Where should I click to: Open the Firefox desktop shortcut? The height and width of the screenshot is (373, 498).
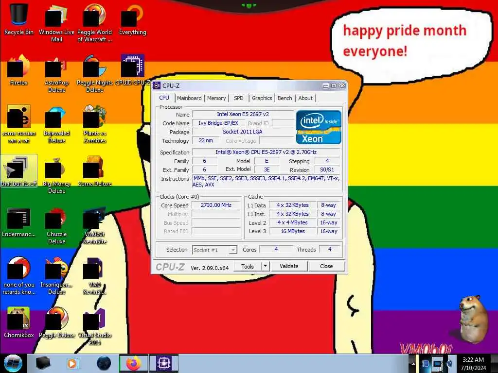click(19, 70)
